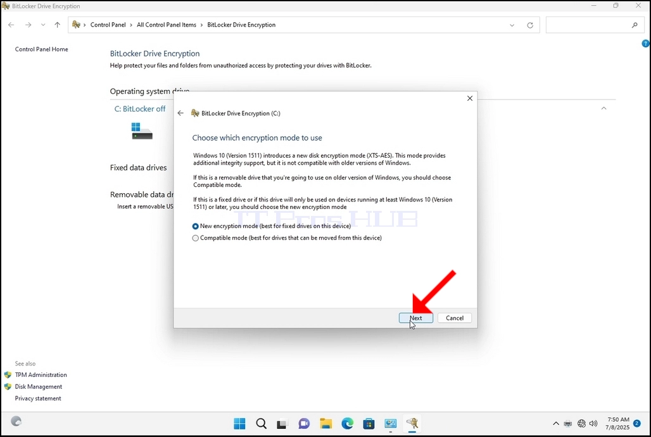Open TPM Administration link
651x437 pixels.
point(41,375)
